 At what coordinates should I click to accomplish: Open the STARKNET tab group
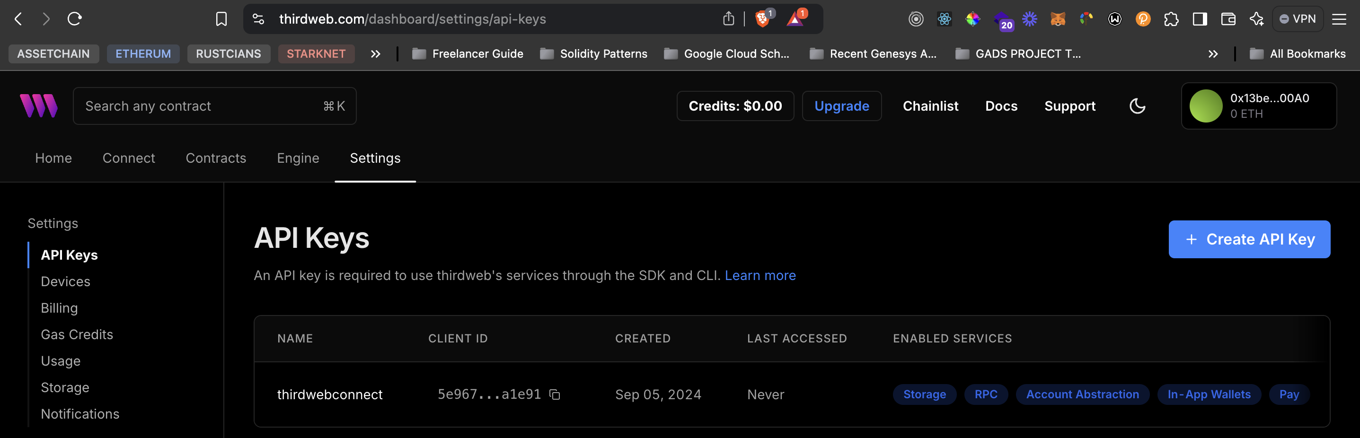316,54
